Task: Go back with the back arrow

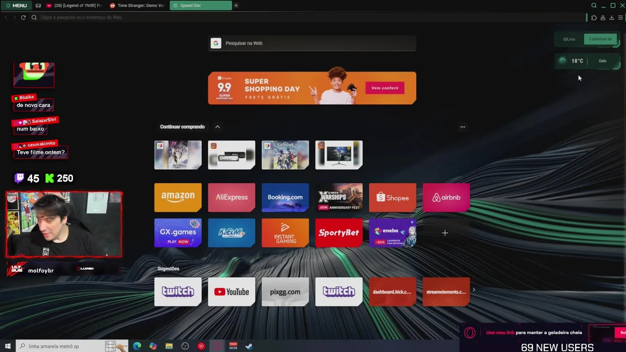Action: click(x=6, y=18)
